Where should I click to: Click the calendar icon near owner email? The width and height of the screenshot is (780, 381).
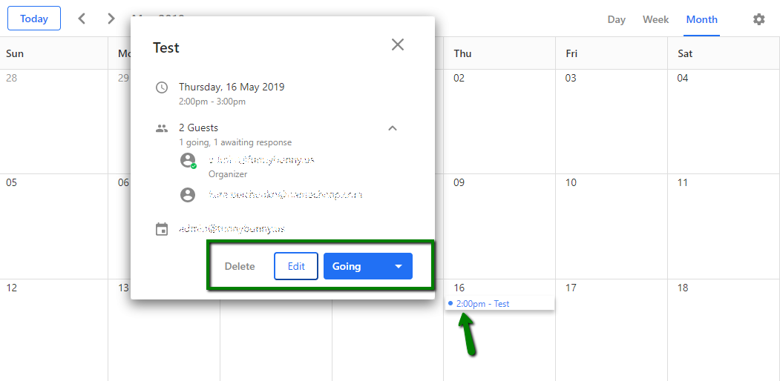[x=162, y=230]
